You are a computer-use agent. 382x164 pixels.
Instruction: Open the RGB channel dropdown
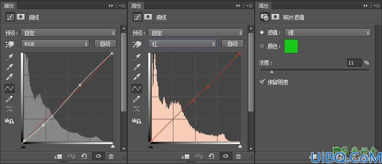55,44
